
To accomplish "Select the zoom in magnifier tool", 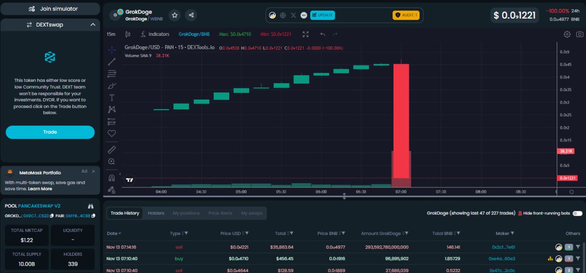I will [112, 161].
